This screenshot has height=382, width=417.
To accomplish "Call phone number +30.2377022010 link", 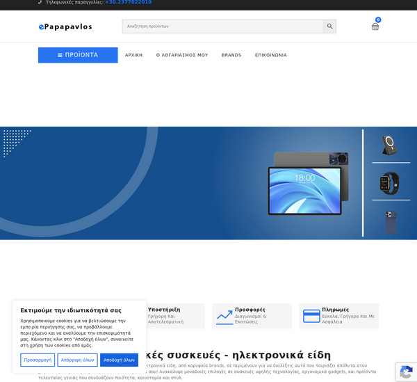I will pyautogui.click(x=129, y=2).
